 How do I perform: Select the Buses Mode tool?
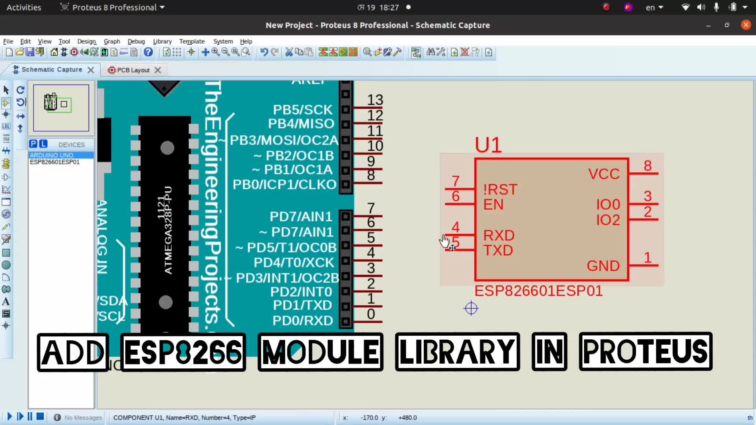6,151
